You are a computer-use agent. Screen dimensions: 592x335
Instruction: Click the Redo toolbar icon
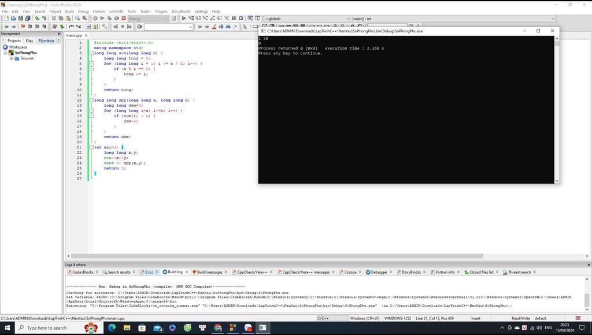(44, 18)
